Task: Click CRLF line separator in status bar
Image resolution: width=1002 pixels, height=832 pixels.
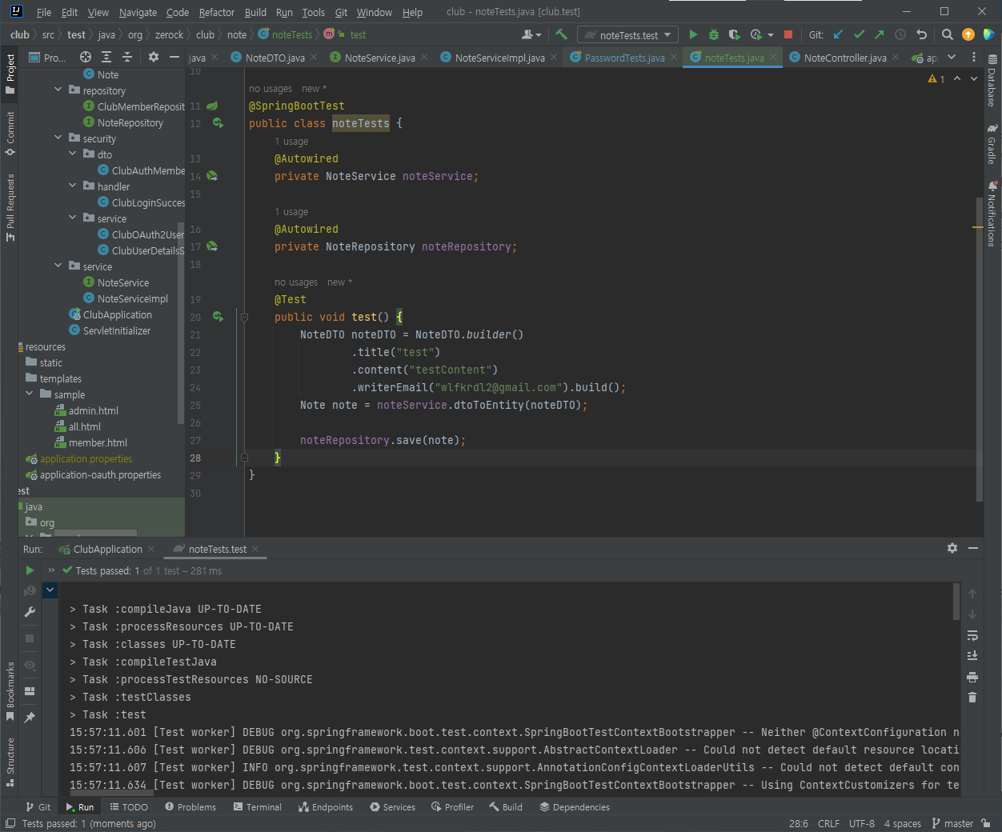Action: click(x=828, y=823)
